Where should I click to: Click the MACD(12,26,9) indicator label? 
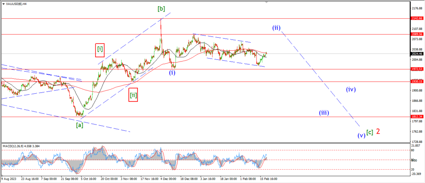[x=17, y=145]
